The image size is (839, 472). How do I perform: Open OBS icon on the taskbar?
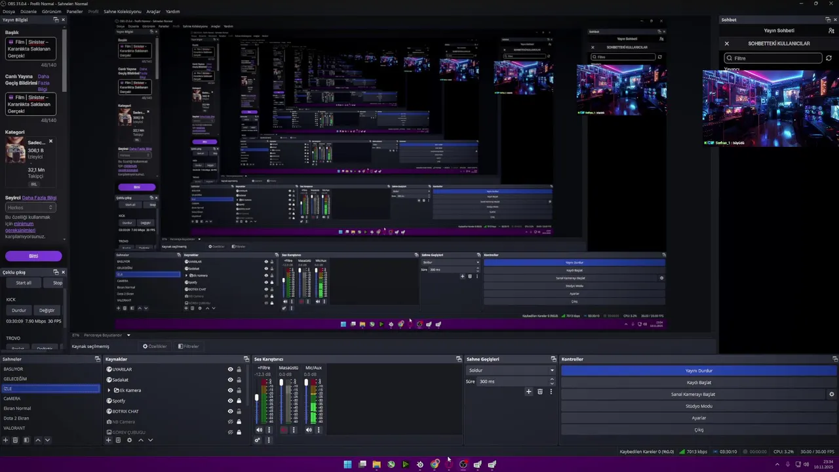coord(463,464)
